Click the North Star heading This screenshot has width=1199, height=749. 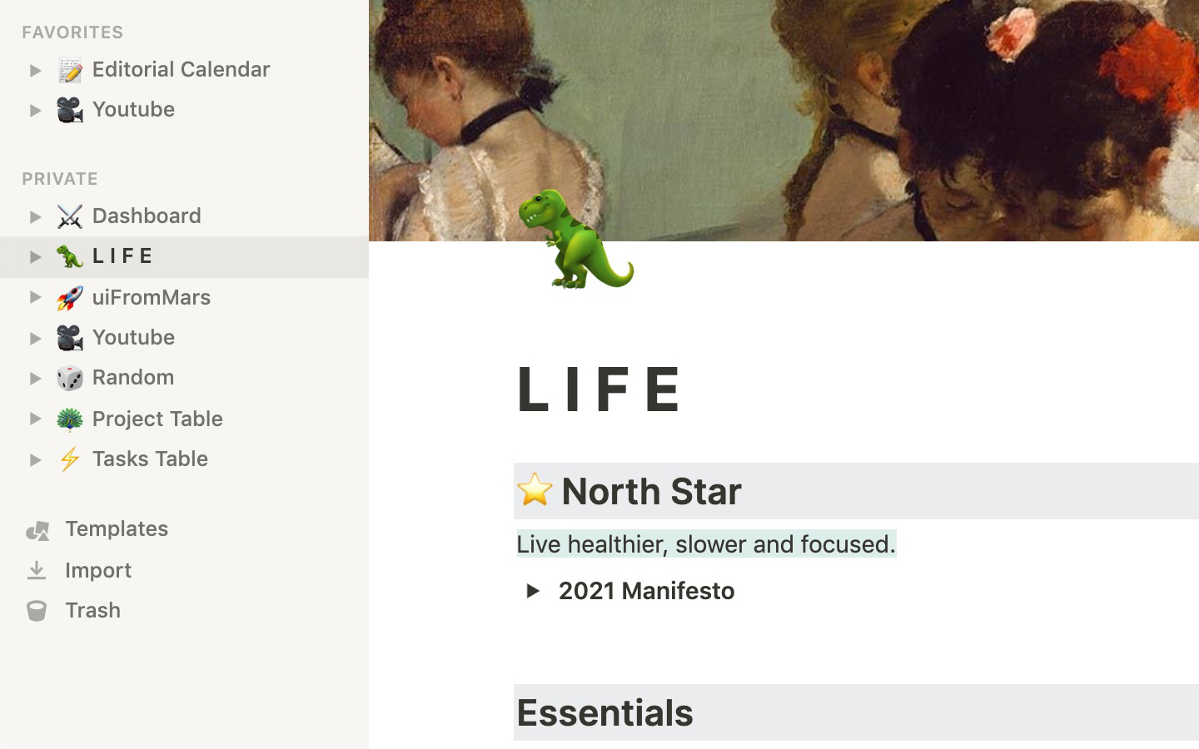tap(651, 491)
